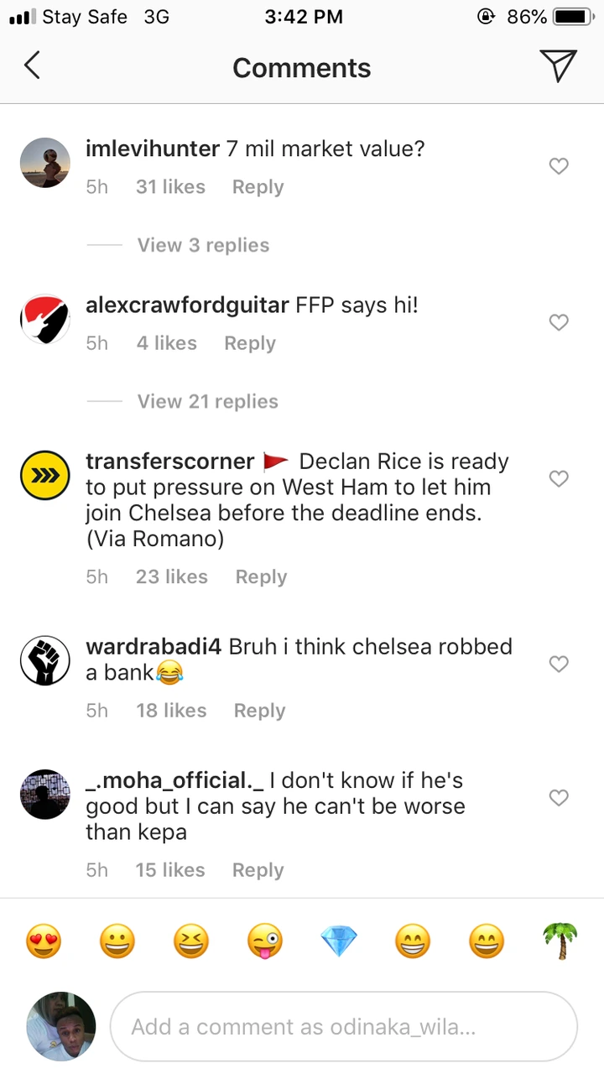Expand View 3 replies
This screenshot has height=1074, width=604.
pos(203,245)
